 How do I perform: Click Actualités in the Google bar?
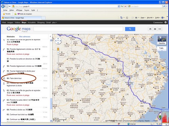pyautogui.click(x=31, y=22)
